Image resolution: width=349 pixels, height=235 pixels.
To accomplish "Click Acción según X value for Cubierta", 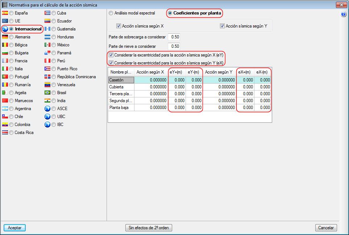I will tap(151, 87).
